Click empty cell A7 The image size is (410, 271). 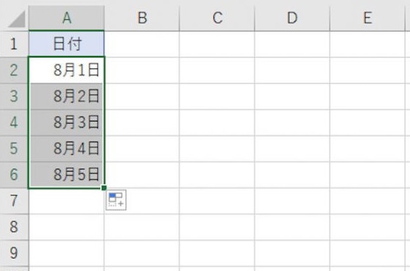pos(66,201)
